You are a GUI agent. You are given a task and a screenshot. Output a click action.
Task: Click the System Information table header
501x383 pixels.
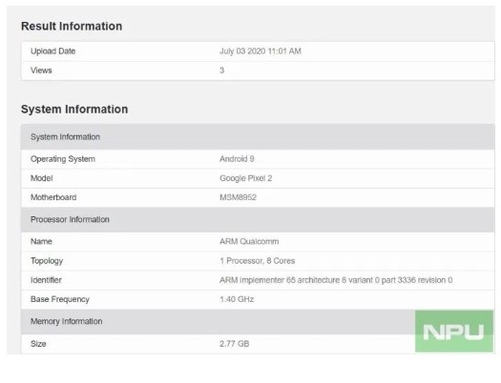click(x=258, y=137)
